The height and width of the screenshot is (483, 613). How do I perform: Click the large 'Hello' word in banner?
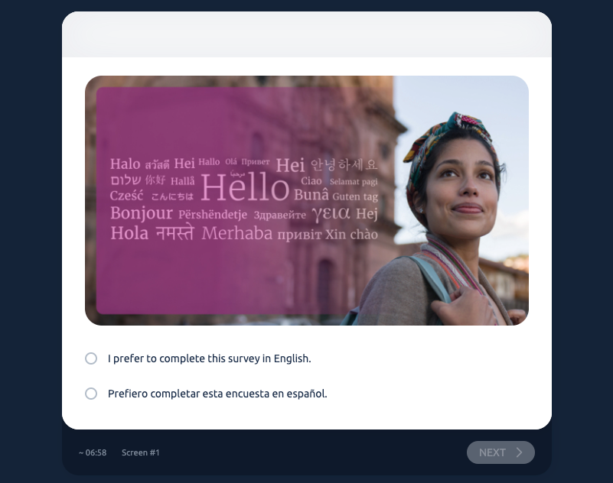[245, 187]
